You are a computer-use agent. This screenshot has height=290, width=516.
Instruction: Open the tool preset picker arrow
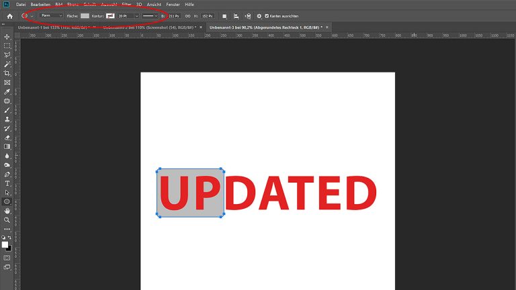point(32,16)
